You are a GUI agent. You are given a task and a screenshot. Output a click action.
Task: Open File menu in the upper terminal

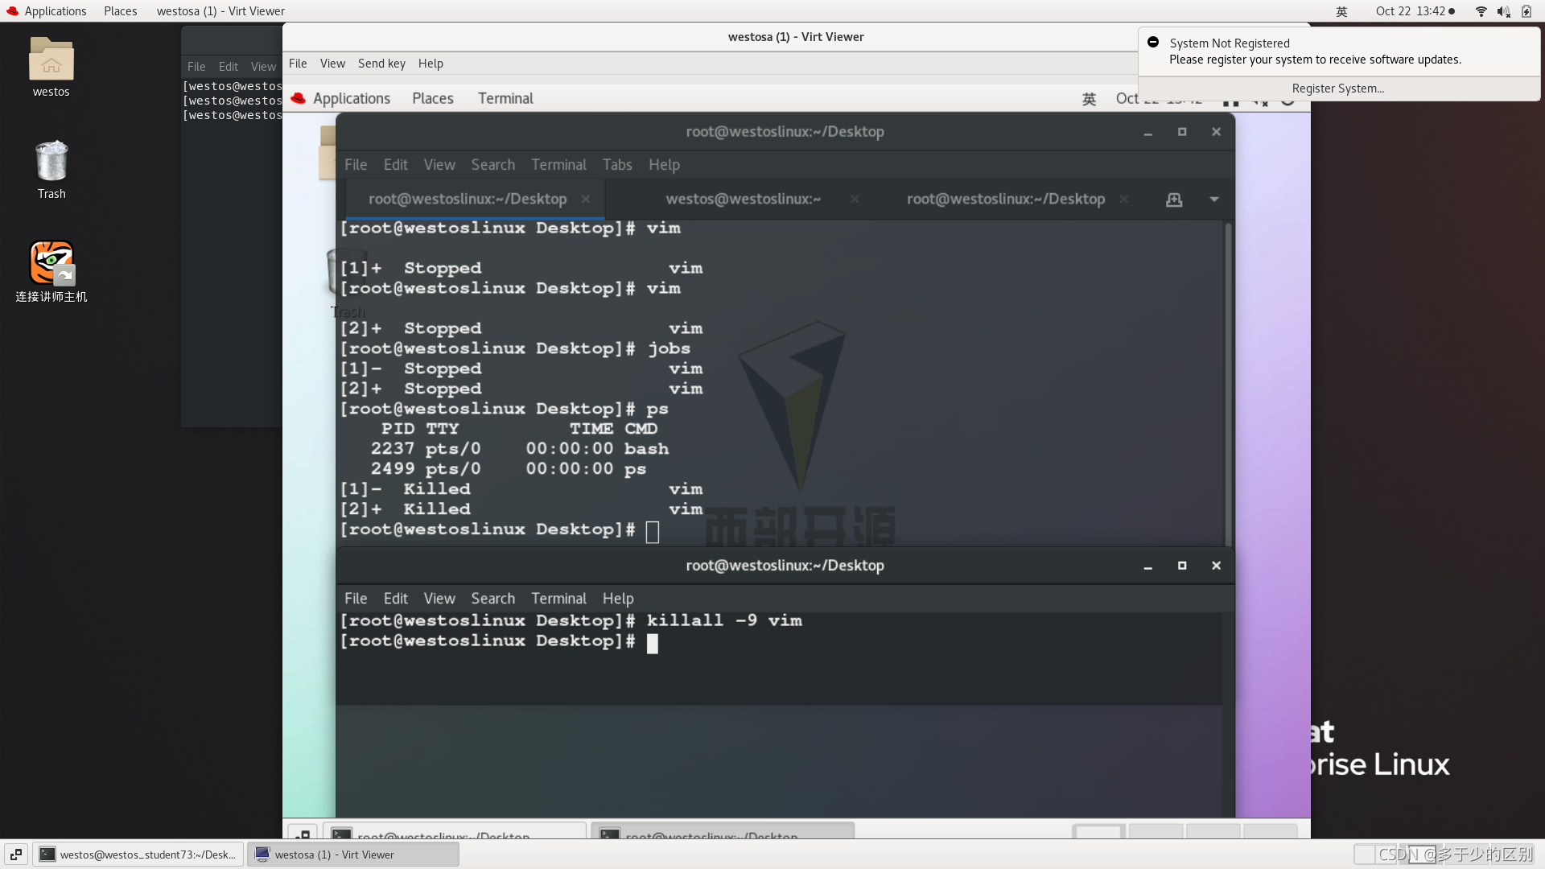356,165
